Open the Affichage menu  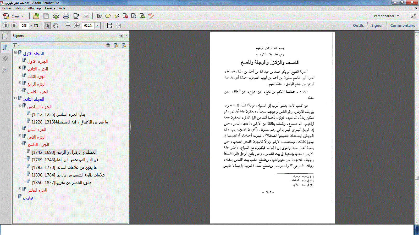[35, 8]
